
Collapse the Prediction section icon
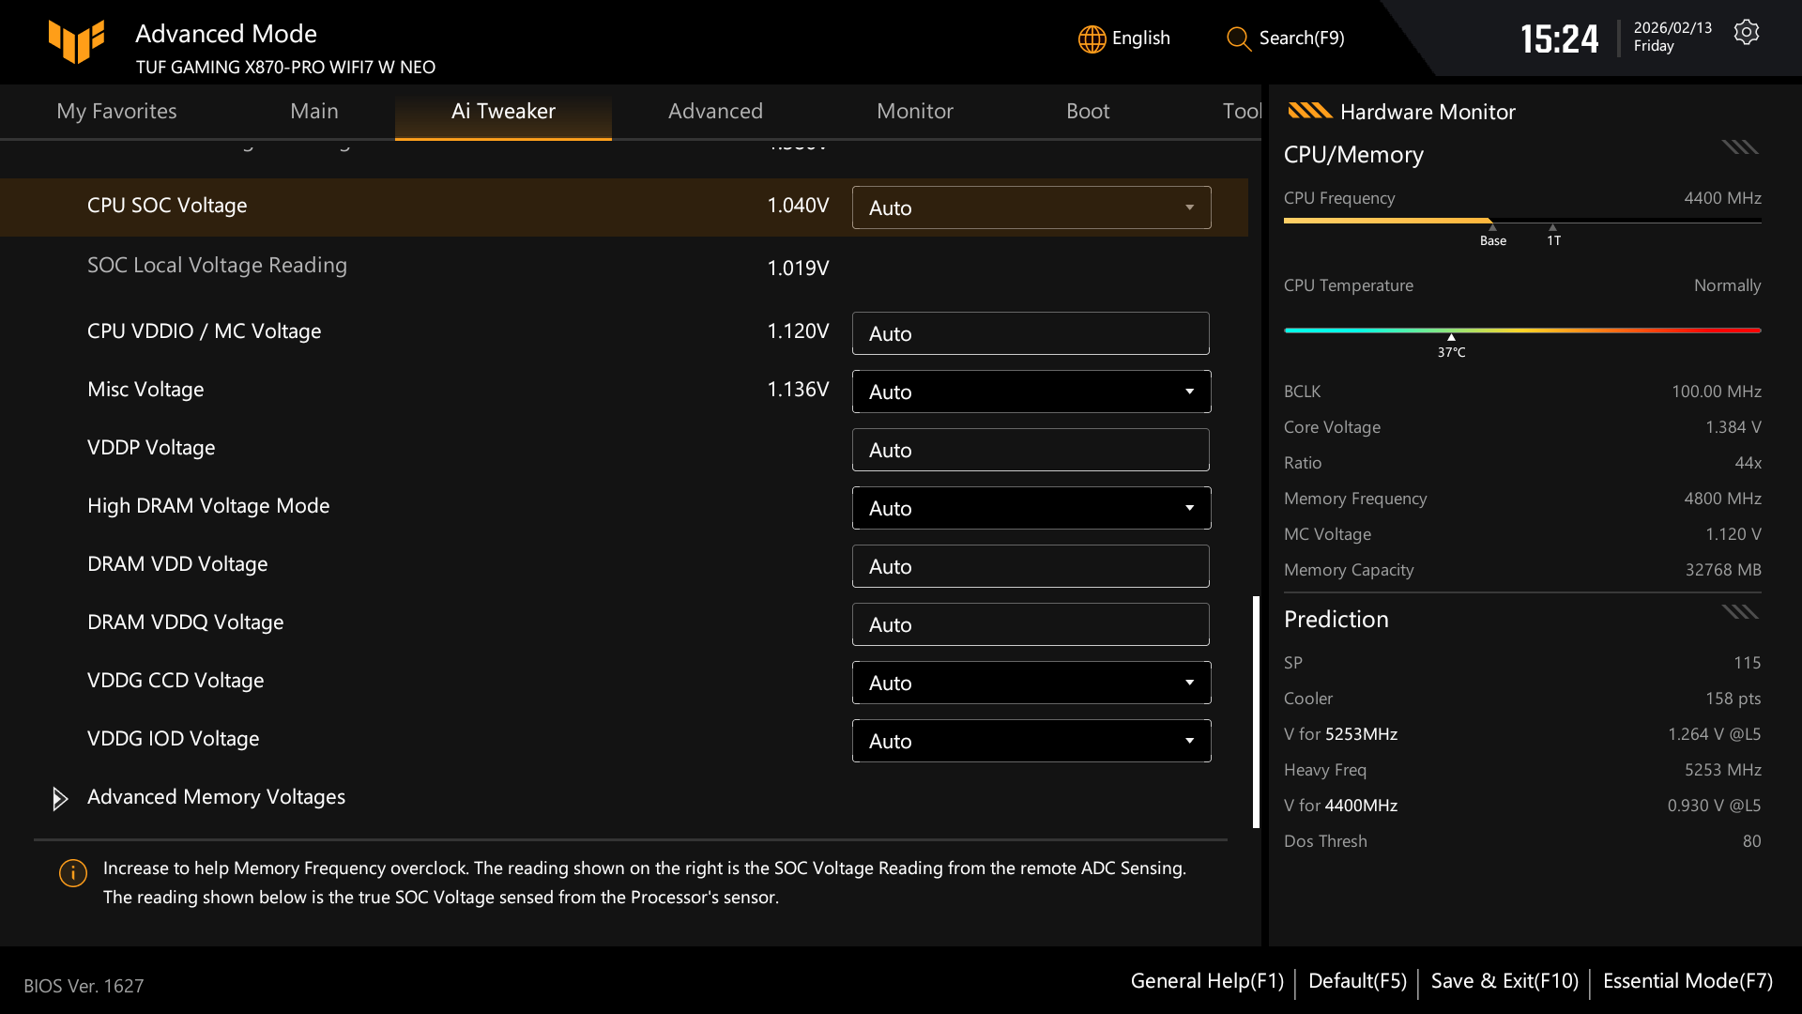click(1739, 611)
